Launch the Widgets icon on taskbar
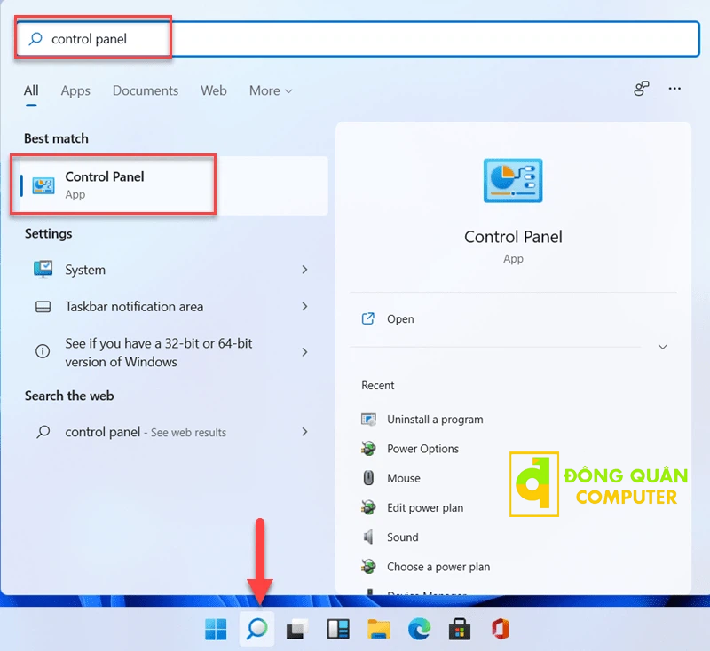 tap(338, 629)
